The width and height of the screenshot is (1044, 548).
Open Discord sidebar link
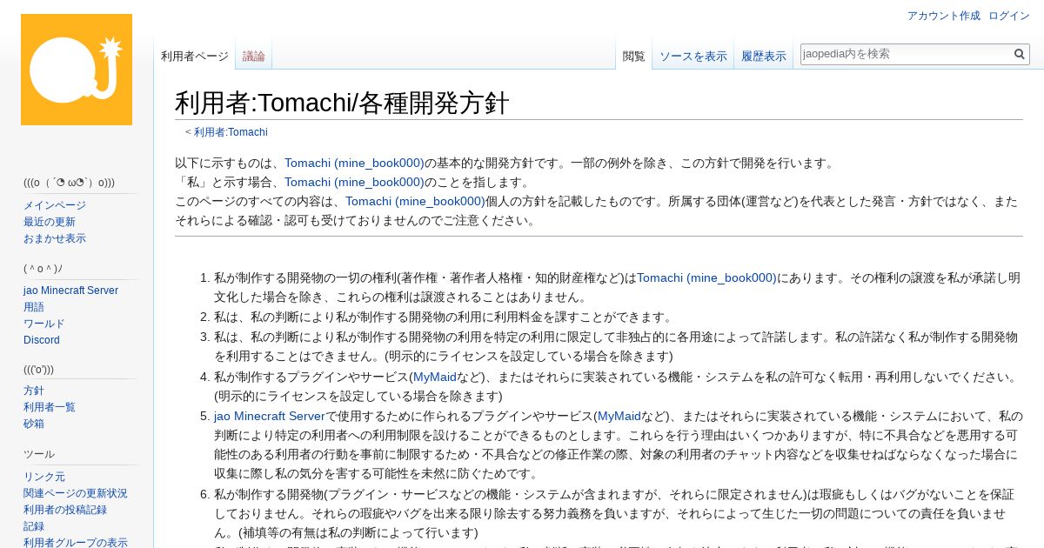pos(42,340)
